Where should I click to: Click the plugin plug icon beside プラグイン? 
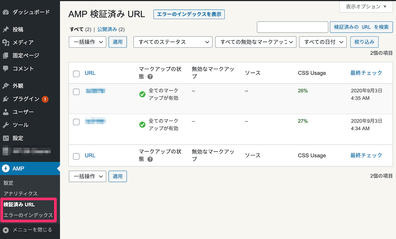coord(6,99)
